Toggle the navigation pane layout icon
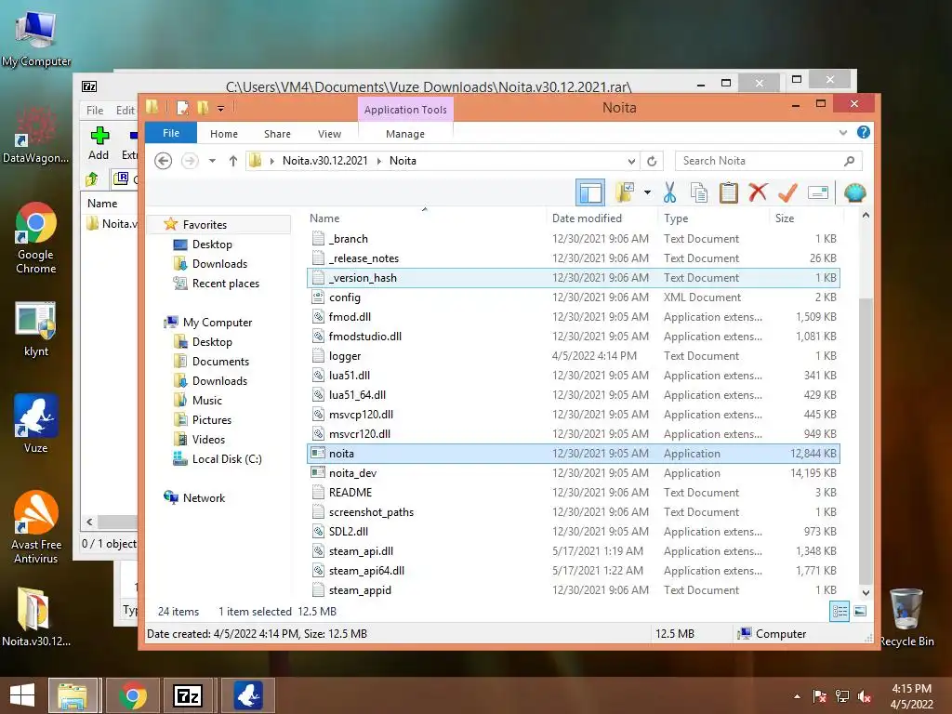The height and width of the screenshot is (714, 952). tap(590, 192)
